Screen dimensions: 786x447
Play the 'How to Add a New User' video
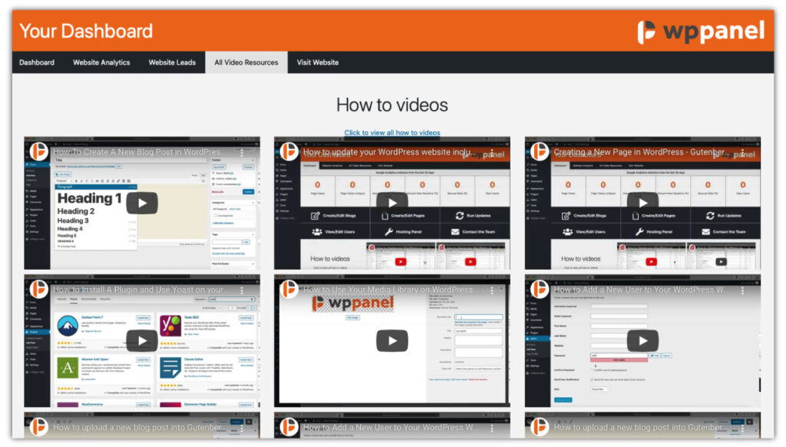(x=642, y=341)
